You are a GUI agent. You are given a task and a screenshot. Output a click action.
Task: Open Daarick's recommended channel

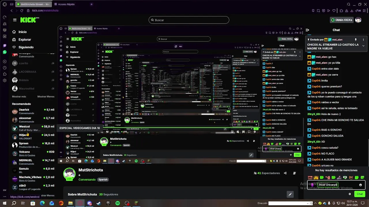33,111
